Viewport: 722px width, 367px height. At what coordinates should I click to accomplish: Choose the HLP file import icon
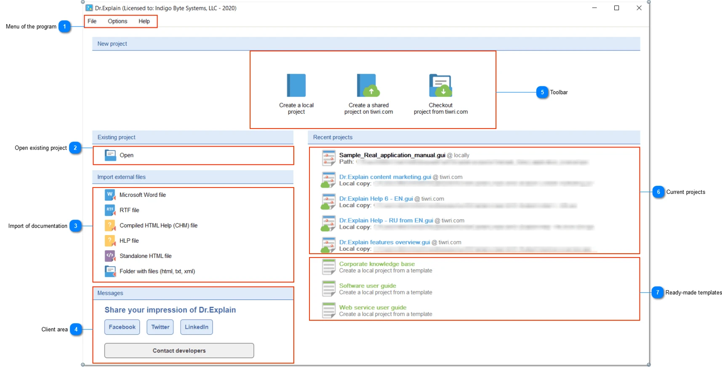pos(110,241)
